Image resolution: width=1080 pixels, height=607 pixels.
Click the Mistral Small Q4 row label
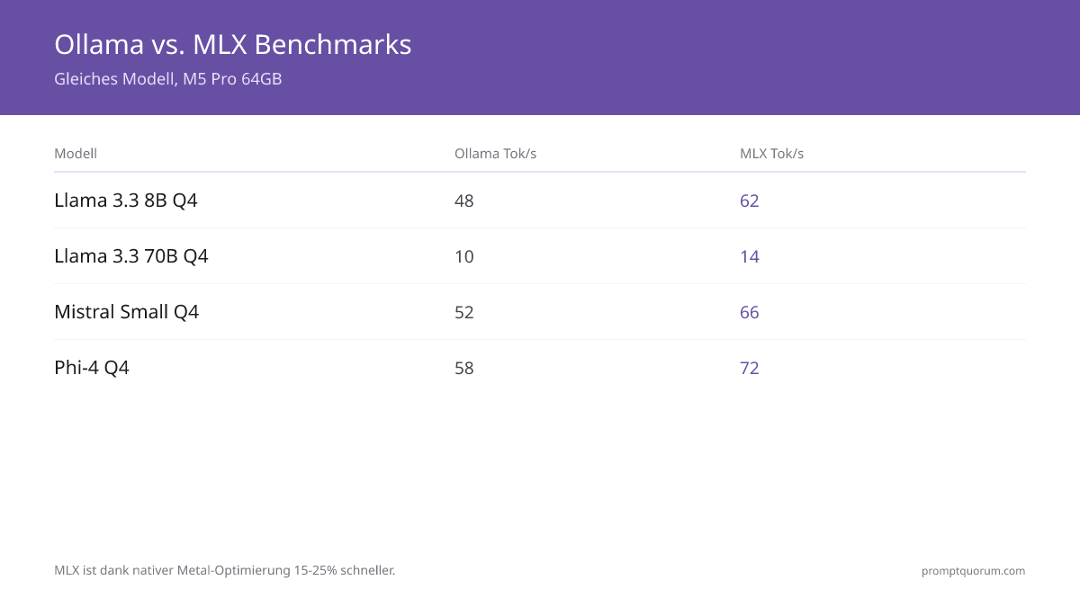[126, 312]
